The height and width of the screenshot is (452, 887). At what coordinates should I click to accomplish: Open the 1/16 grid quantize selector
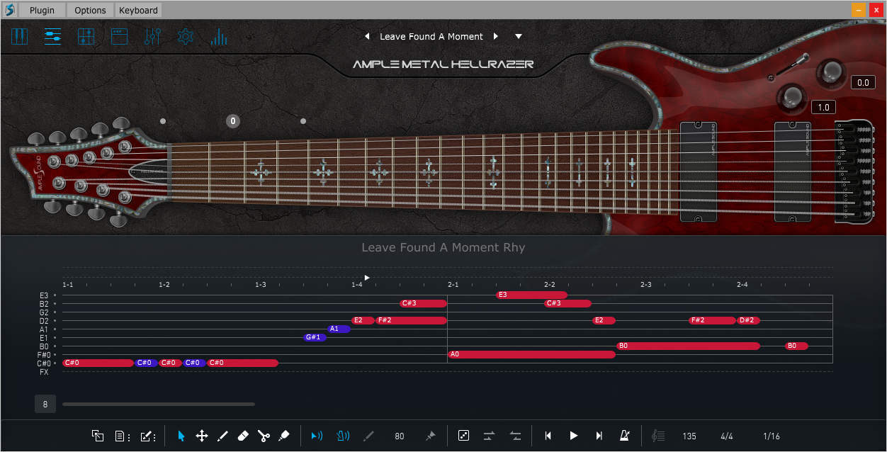click(x=771, y=436)
